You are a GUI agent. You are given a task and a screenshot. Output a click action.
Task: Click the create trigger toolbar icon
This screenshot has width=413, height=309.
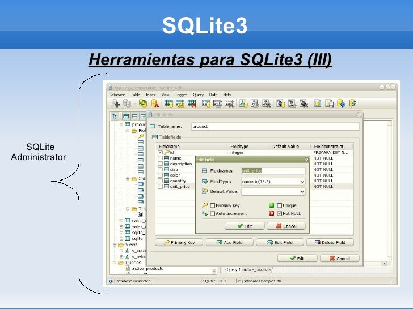[280, 104]
